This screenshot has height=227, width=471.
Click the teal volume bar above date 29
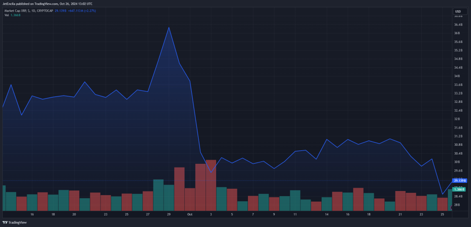pyautogui.click(x=169, y=197)
